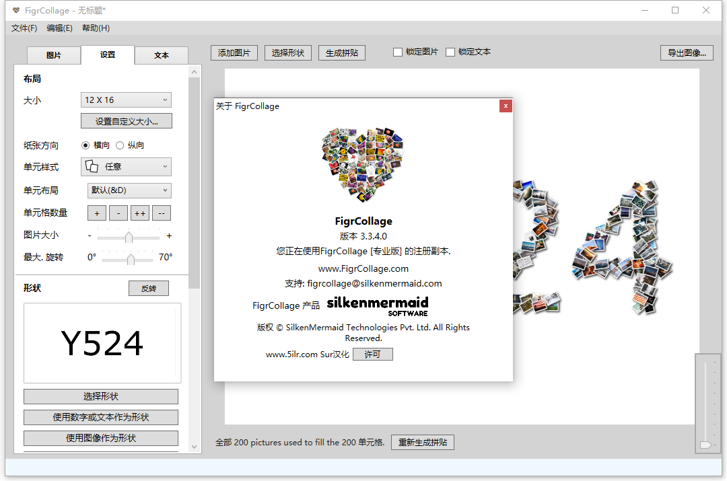Click the settings panel scroll down arrow

click(195, 447)
